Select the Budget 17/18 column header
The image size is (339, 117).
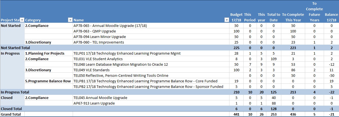tap(236, 17)
